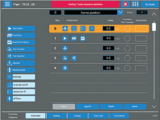
Task: Click the down chevron below the scrollbar
Action: pyautogui.click(x=154, y=107)
